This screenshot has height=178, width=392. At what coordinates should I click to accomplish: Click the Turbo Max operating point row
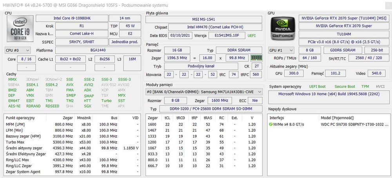72,142
